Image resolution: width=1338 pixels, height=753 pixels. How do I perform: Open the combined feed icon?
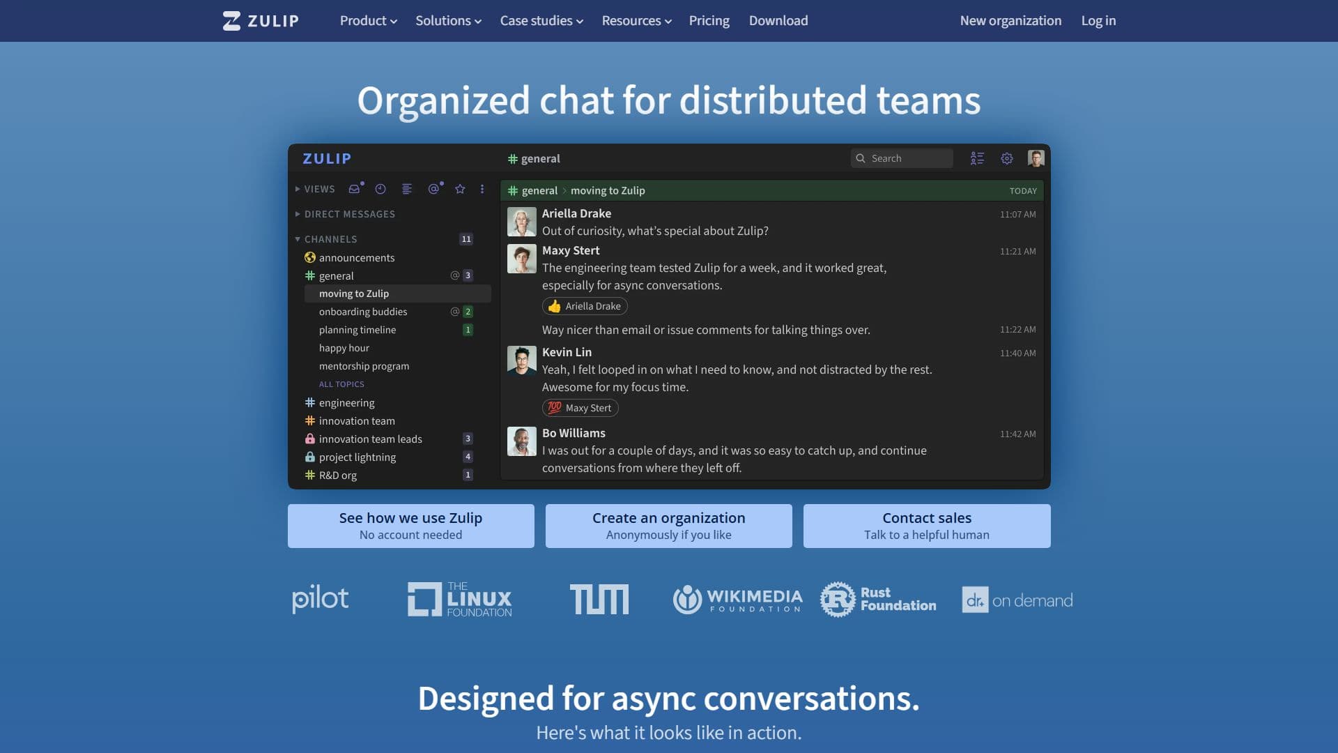407,189
